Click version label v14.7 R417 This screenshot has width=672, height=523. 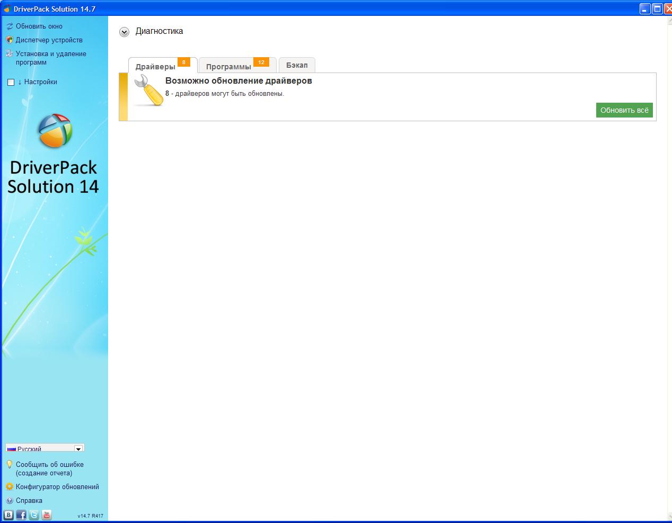90,516
